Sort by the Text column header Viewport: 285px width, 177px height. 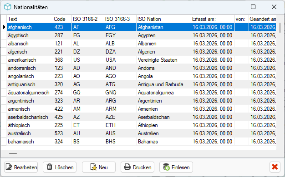[x=30, y=19]
